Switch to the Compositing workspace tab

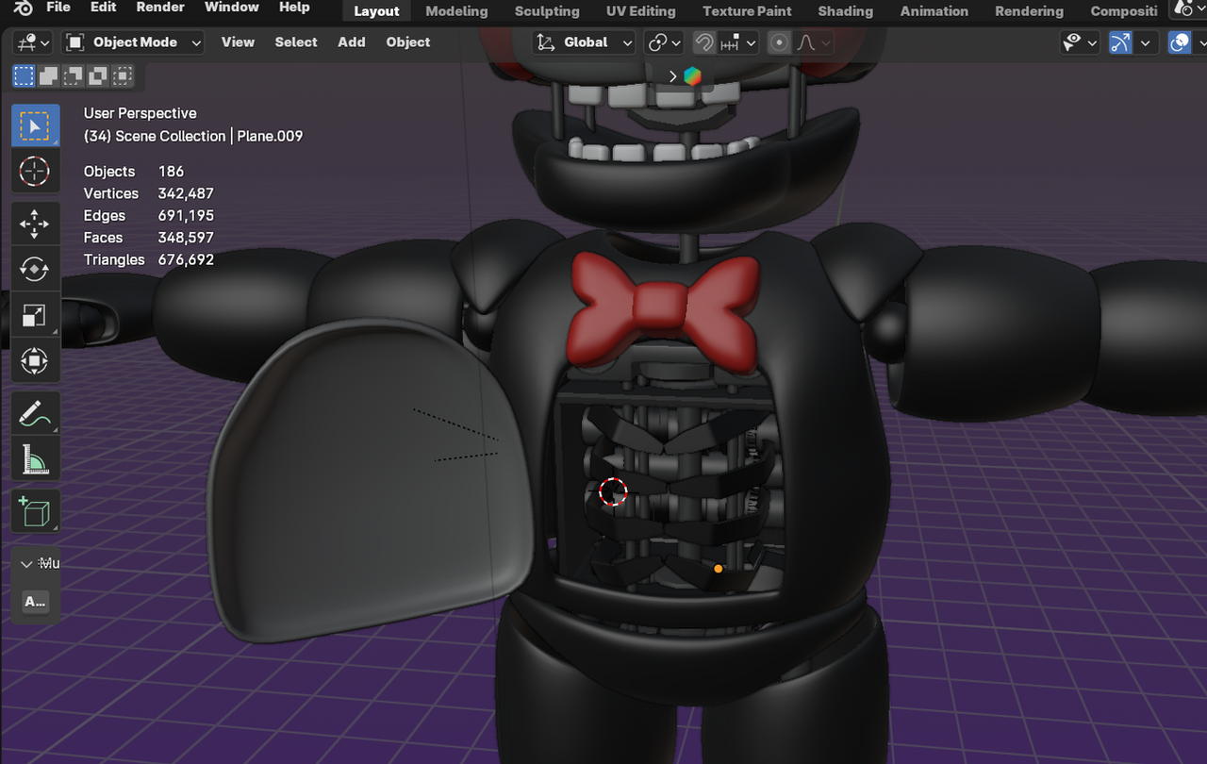(x=1124, y=11)
